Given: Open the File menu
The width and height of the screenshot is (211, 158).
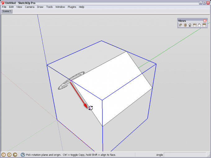Looking at the screenshot, I should click(x=4, y=7).
